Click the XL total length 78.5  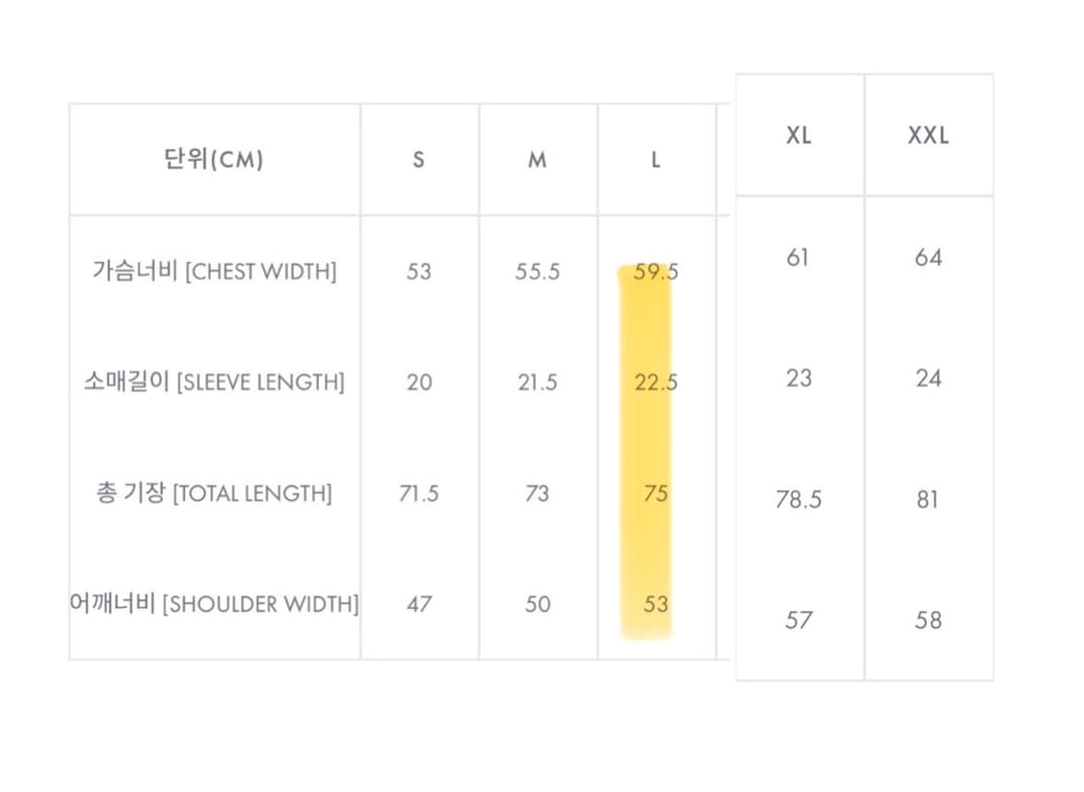[799, 499]
